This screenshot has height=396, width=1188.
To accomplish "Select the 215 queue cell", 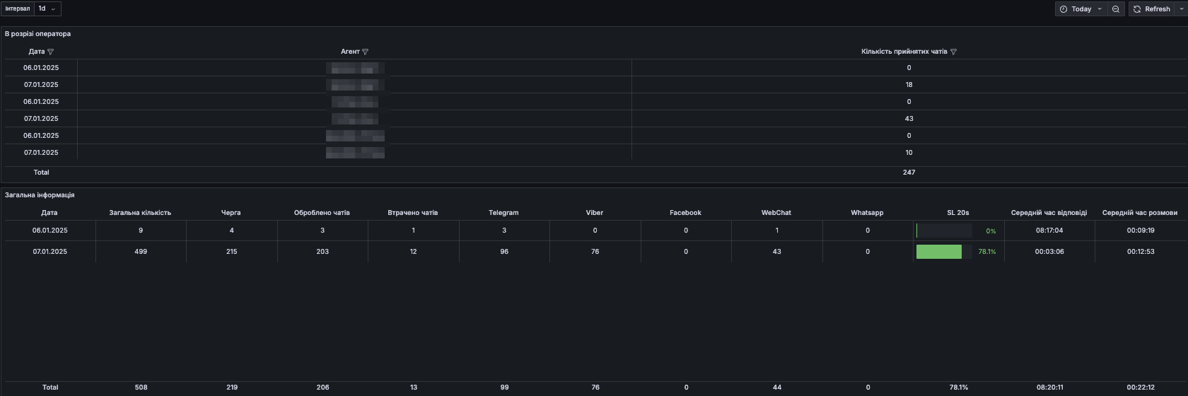I will click(x=231, y=252).
